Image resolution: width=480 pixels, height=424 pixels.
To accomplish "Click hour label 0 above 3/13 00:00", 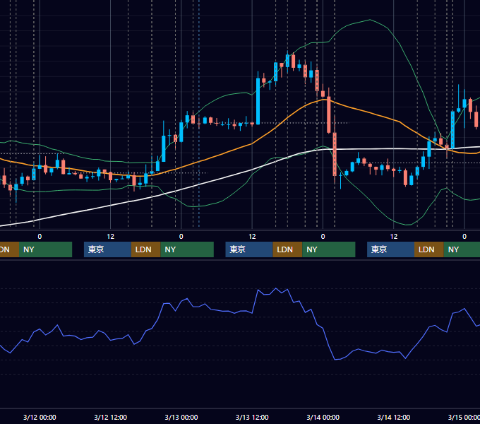I will (x=181, y=237).
